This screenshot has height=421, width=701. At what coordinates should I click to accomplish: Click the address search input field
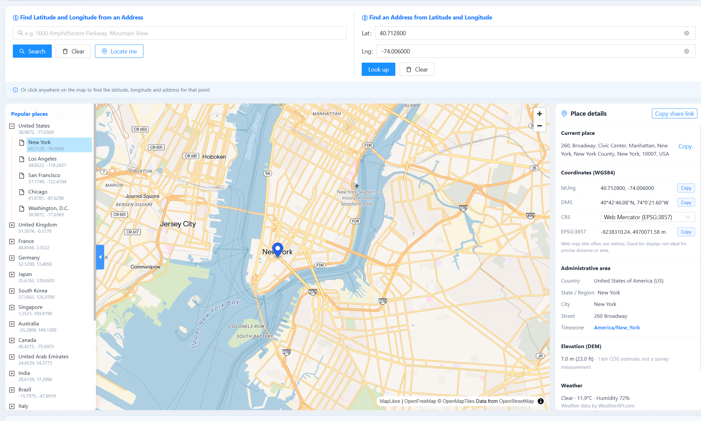tap(180, 33)
